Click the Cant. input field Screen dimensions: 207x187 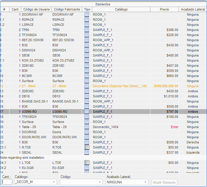pos(7,182)
